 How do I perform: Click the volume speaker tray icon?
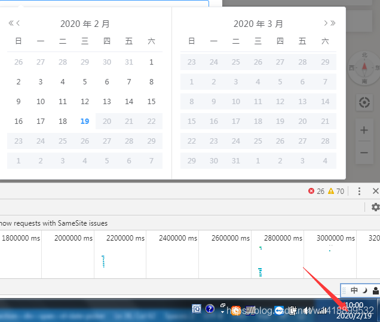click(308, 311)
